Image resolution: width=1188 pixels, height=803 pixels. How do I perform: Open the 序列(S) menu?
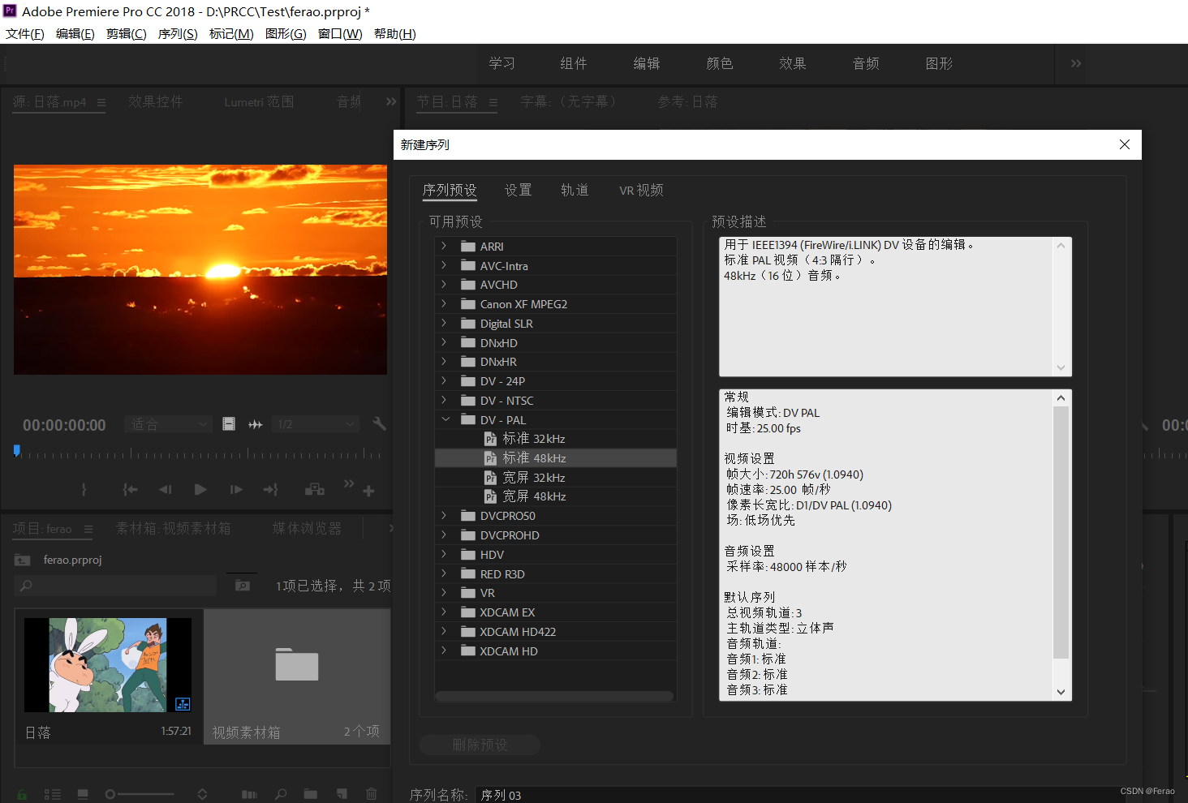tap(178, 33)
